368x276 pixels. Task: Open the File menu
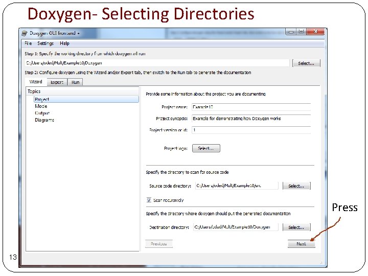coord(28,43)
